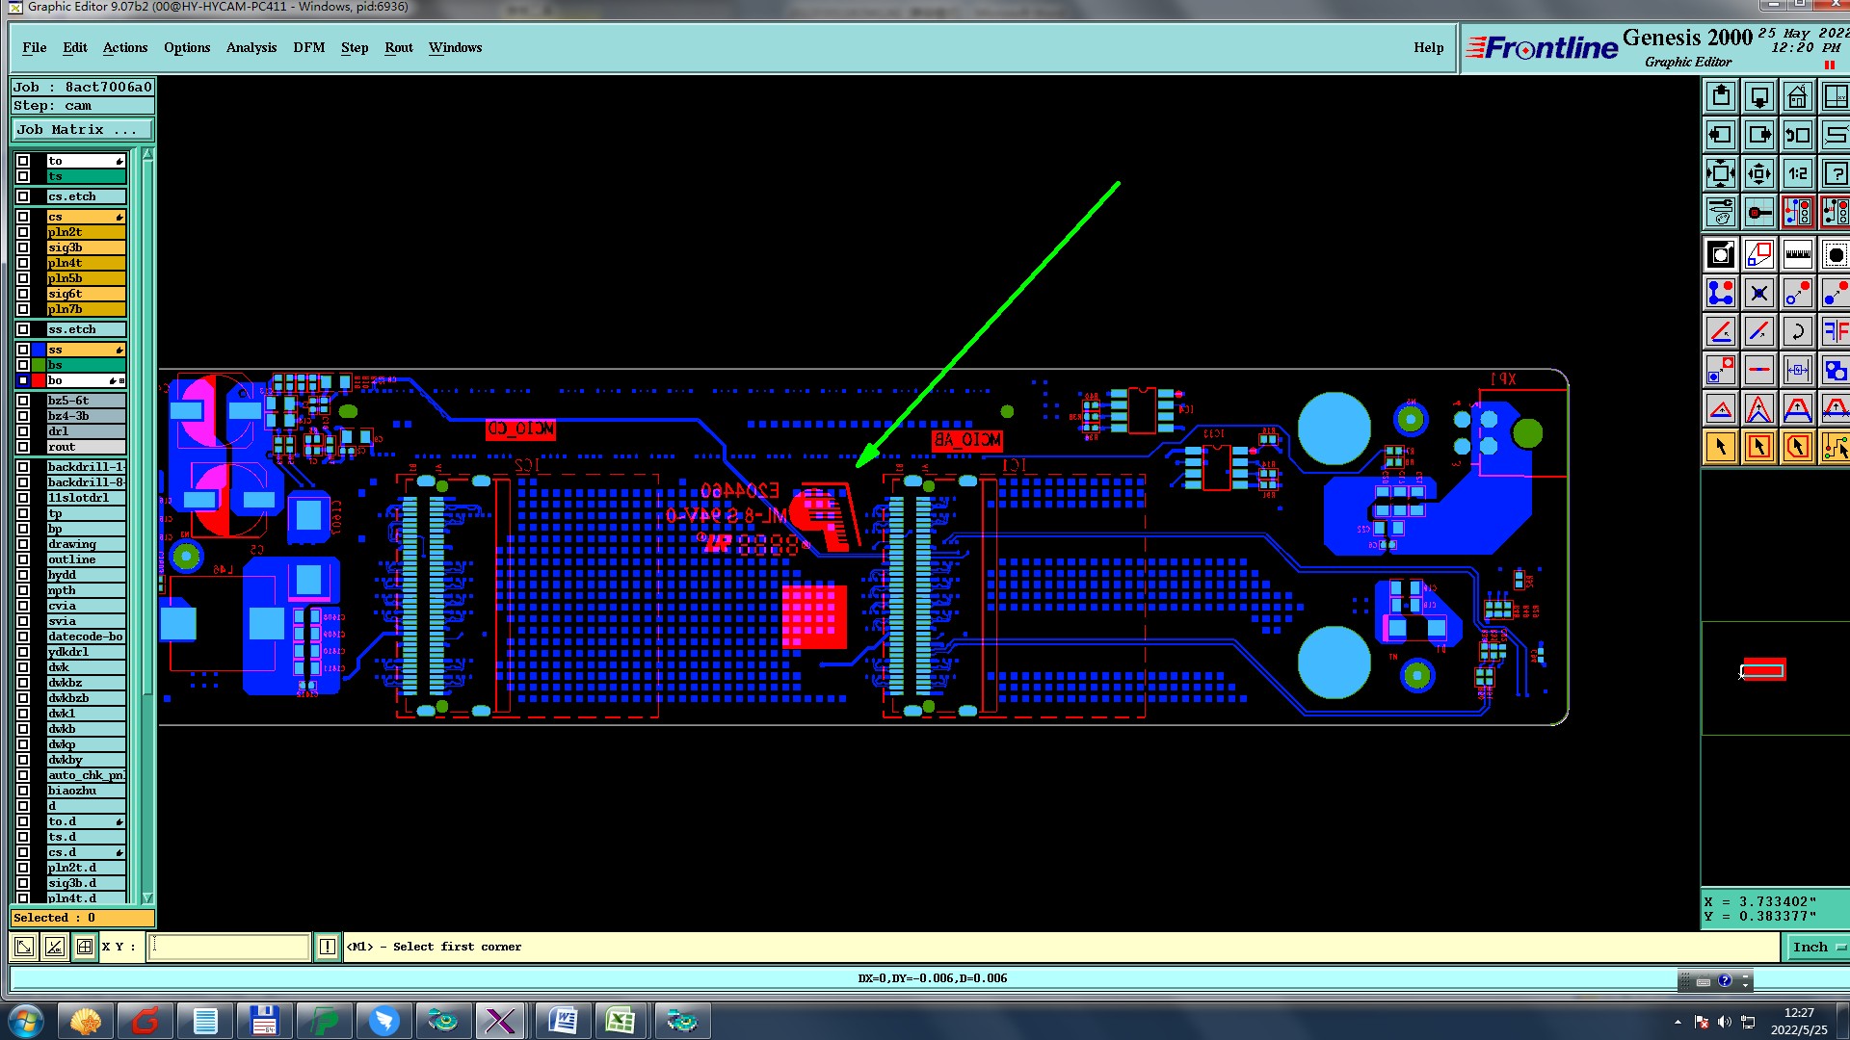Click the fit-all-directions zoom icon
This screenshot has width=1850, height=1040.
pyautogui.click(x=1721, y=173)
